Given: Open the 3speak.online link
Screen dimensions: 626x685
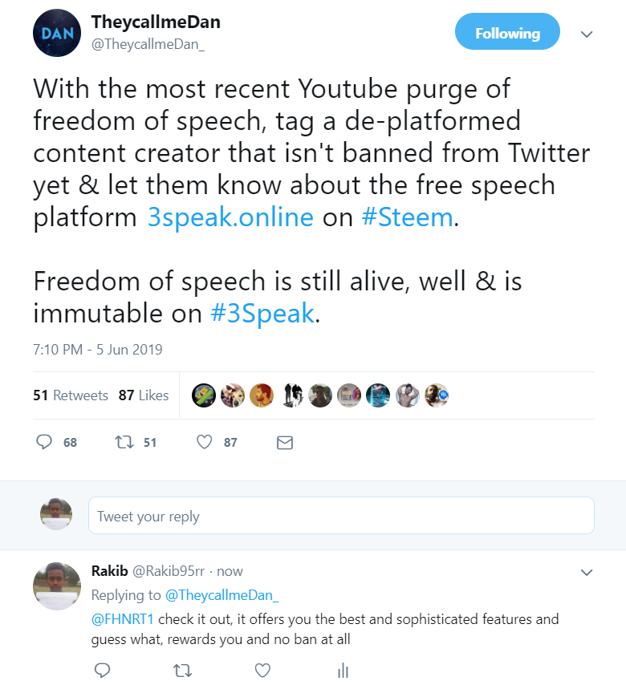Looking at the screenshot, I should [230, 218].
